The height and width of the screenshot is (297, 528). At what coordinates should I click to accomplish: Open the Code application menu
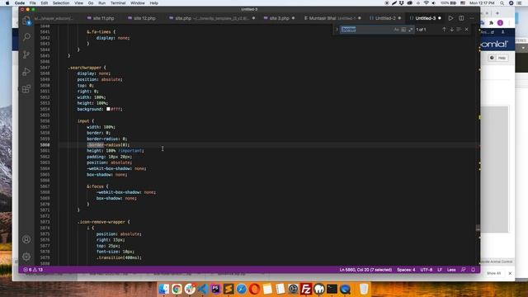click(20, 3)
